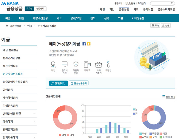Open the 영업점안내 utility link

[130, 3]
